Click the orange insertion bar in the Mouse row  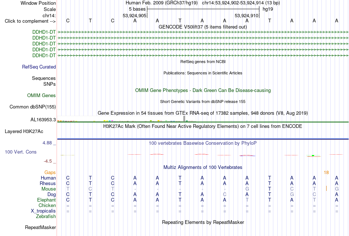326,188
